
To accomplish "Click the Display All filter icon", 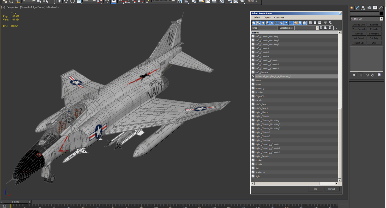I will 310,23.
